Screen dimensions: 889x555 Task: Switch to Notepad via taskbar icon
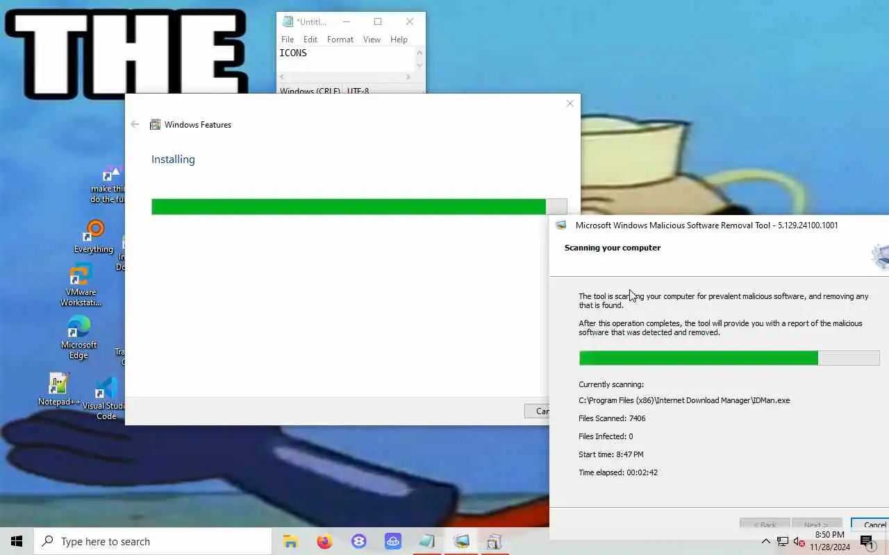[x=426, y=541]
